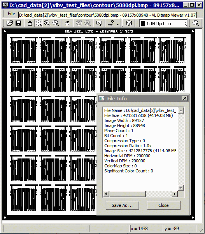The height and width of the screenshot is (234, 205).
Task: Click the horizontal scrollbar thumb in File Info
Action: coord(127,194)
